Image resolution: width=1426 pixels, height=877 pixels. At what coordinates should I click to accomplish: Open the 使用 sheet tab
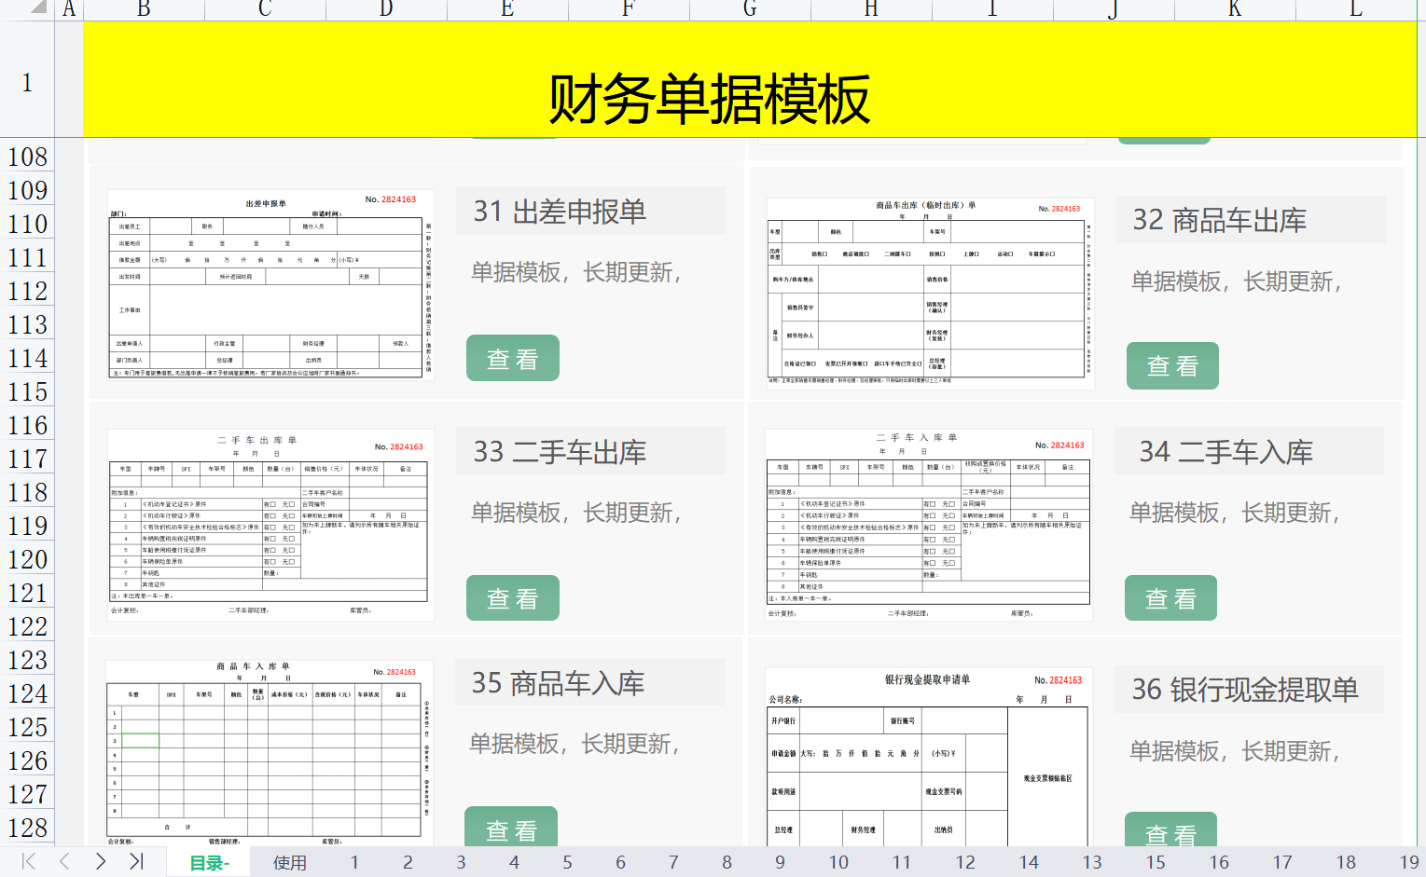coord(289,862)
